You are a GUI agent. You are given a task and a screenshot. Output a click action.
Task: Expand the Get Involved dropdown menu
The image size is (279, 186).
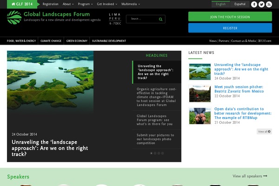tap(107, 4)
